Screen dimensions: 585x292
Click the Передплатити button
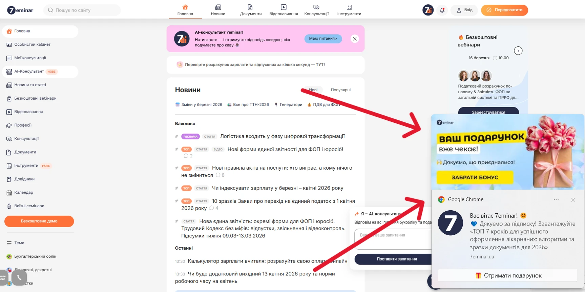click(504, 10)
